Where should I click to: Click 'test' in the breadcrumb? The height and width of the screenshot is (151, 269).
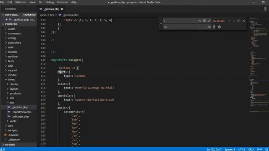click(52, 15)
